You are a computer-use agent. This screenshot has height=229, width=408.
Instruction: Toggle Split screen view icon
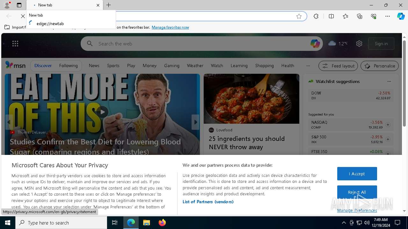(331, 16)
